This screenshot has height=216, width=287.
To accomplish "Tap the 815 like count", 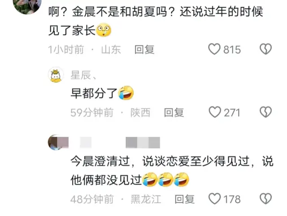I will pos(232,50).
